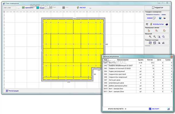Select the second dimension line tool

coord(157,30)
